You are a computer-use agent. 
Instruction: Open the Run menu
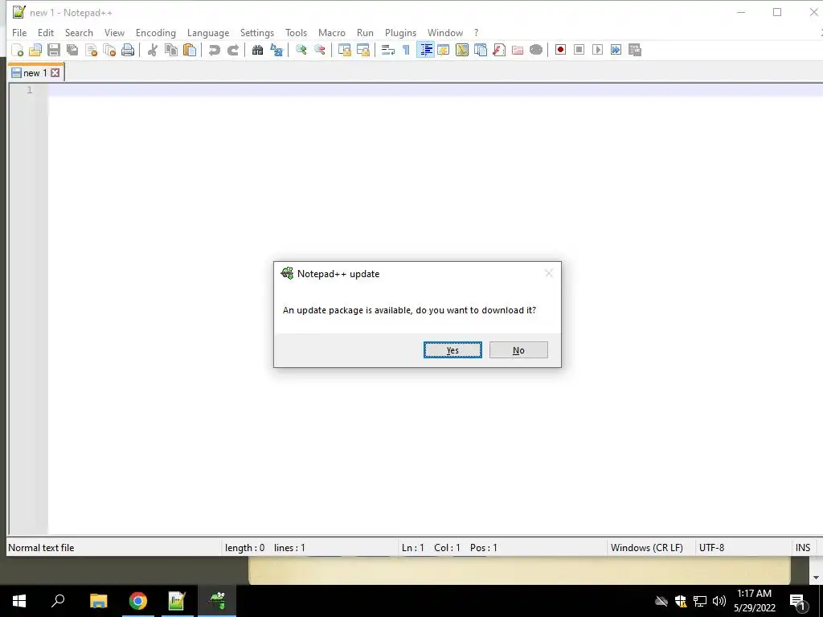click(x=366, y=32)
